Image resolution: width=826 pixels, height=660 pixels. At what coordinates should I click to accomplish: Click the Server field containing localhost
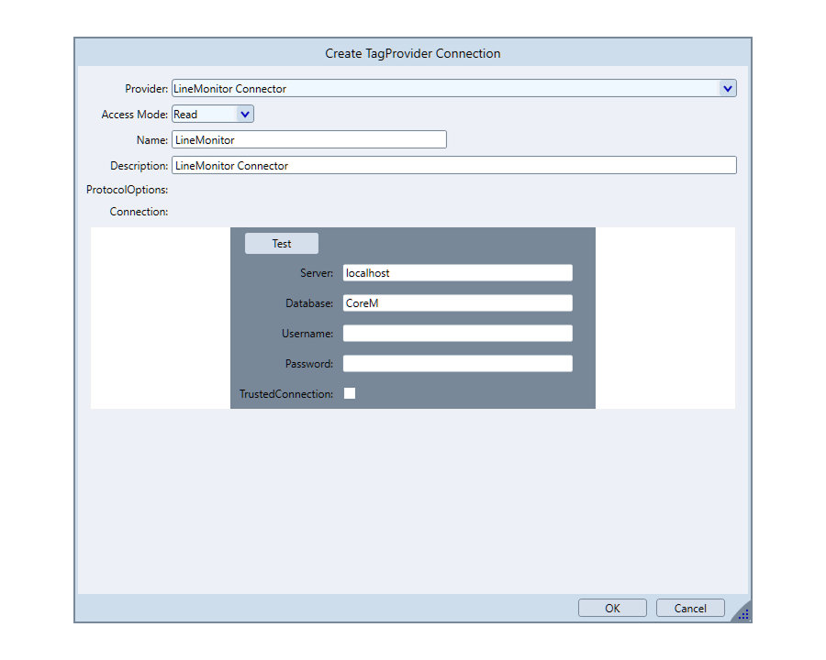pyautogui.click(x=457, y=273)
